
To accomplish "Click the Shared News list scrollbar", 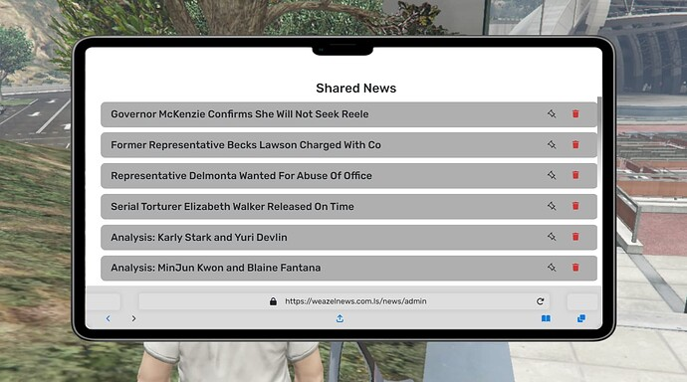I will (x=599, y=131).
